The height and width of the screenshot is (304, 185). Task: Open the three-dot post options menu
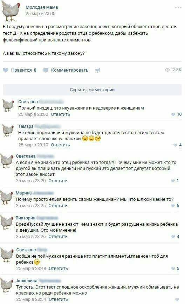pos(178,8)
